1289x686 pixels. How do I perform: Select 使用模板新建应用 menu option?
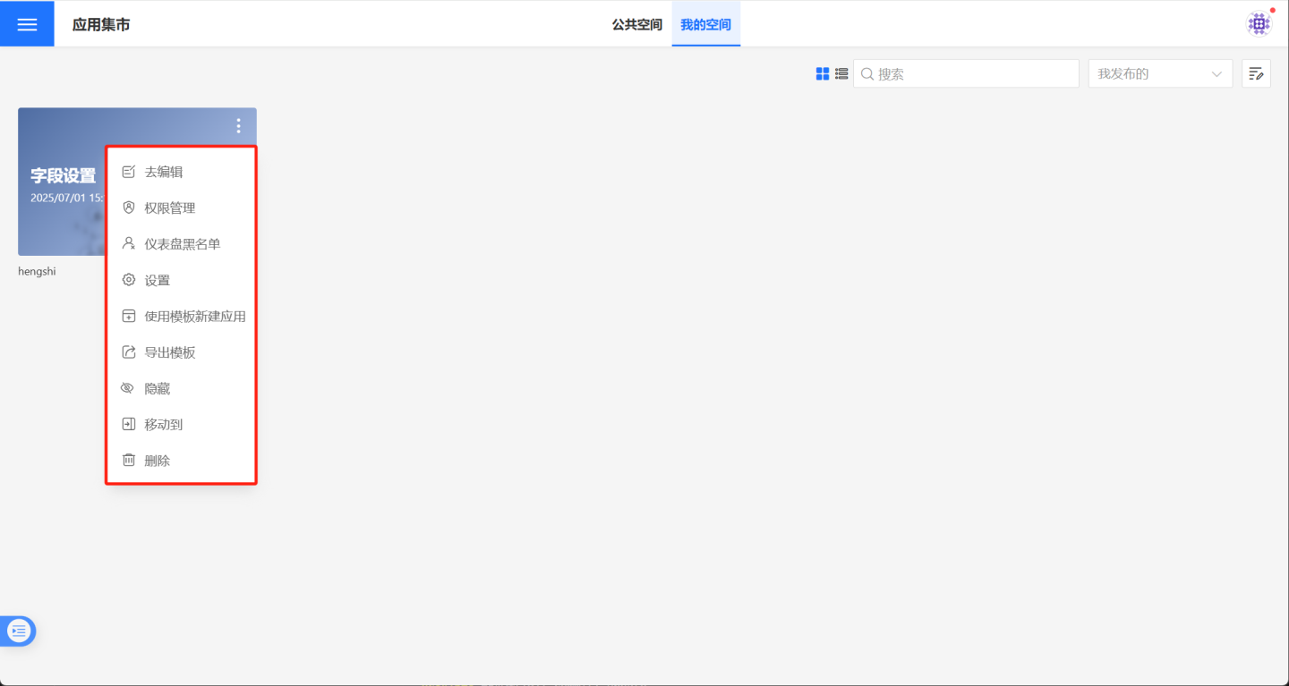[x=195, y=317]
